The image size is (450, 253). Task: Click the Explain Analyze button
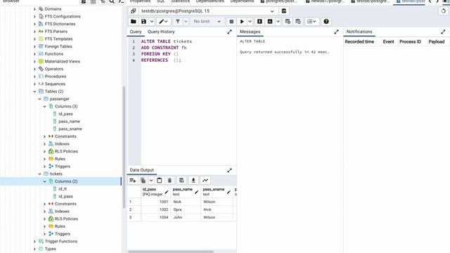pos(270,22)
